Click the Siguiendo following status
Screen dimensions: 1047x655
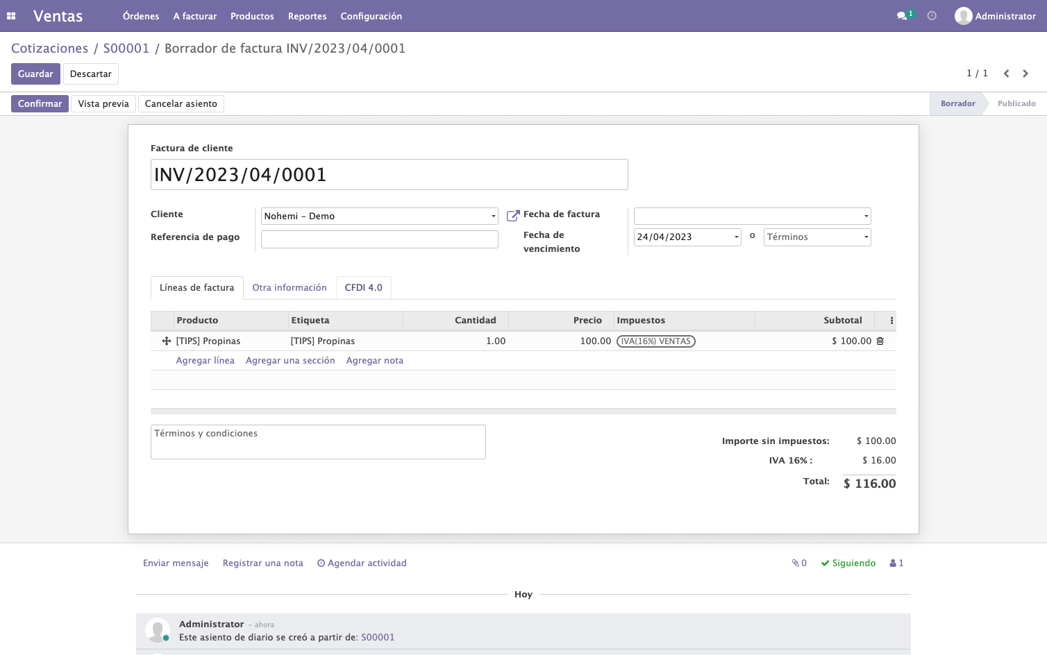pos(848,563)
